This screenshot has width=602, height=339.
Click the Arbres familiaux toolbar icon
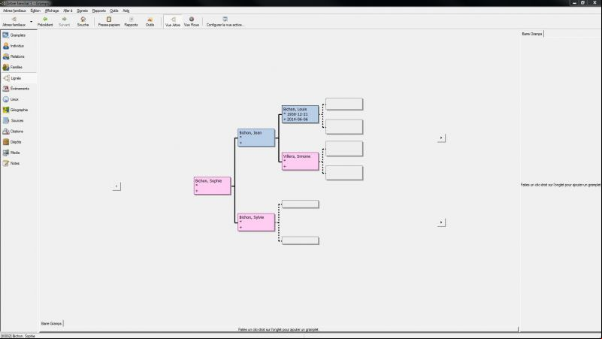tap(14, 20)
